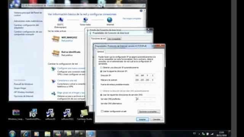
Task: Open Cambiar configuración del adaptador link
Action: (26, 26)
